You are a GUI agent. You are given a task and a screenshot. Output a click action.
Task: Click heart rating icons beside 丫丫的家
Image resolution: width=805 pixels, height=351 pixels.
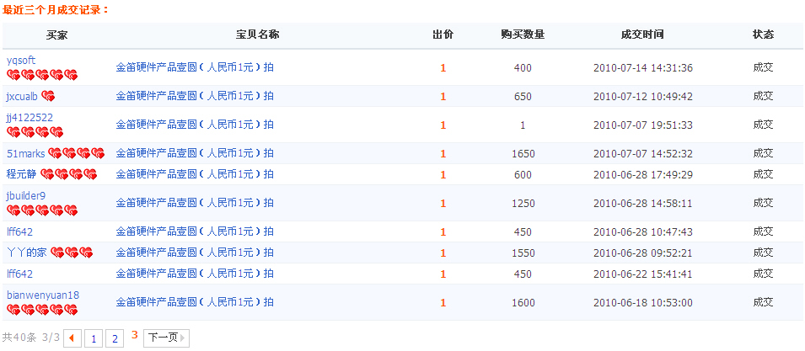coord(72,253)
